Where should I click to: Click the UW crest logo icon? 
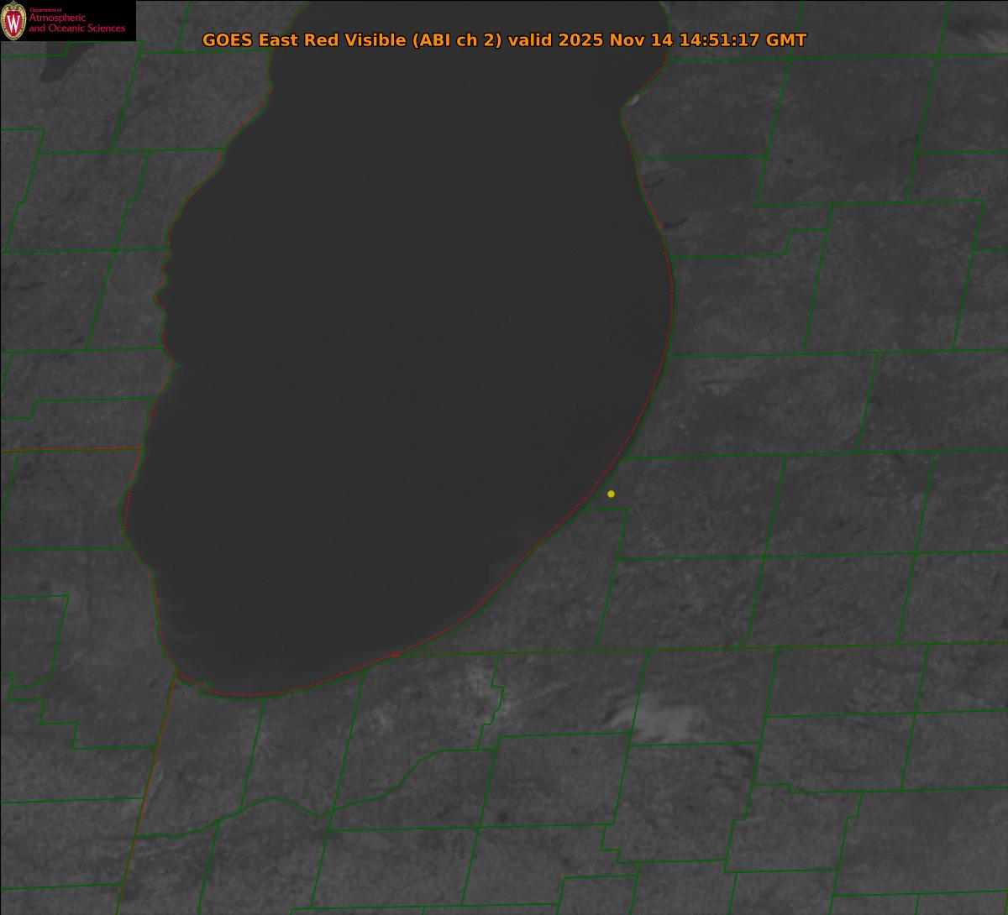pyautogui.click(x=14, y=20)
